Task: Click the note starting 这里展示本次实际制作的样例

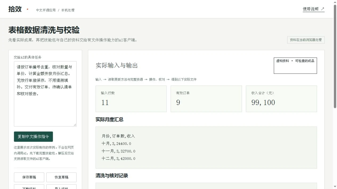Action: 44,153
